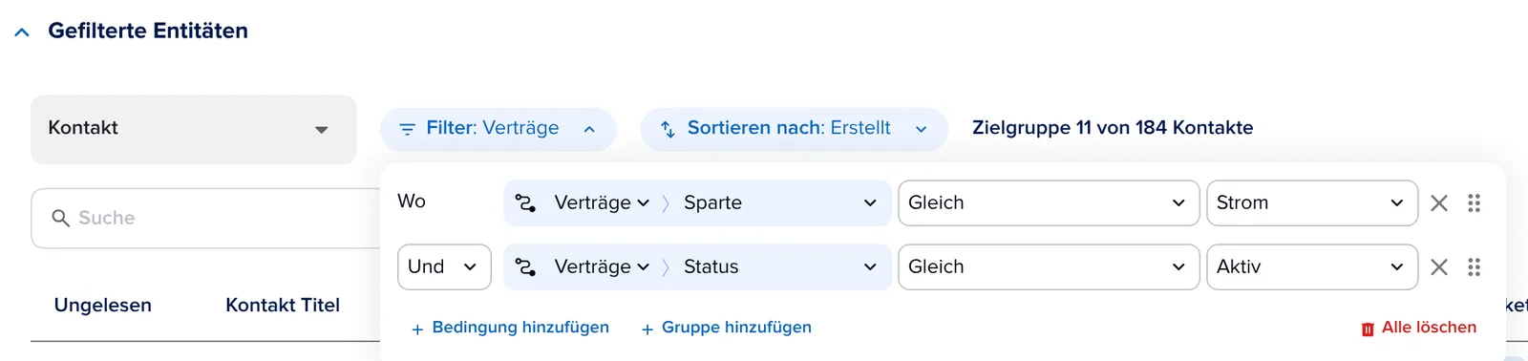
Task: Focus the Suche search field
Action: pyautogui.click(x=205, y=218)
